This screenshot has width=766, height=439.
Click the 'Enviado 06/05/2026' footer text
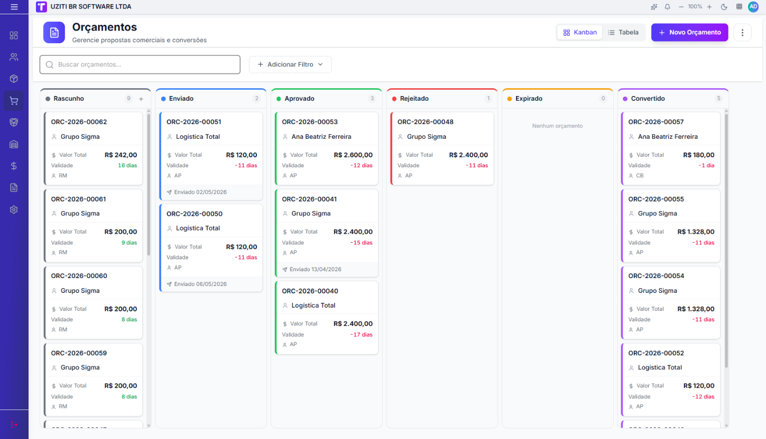click(x=200, y=284)
